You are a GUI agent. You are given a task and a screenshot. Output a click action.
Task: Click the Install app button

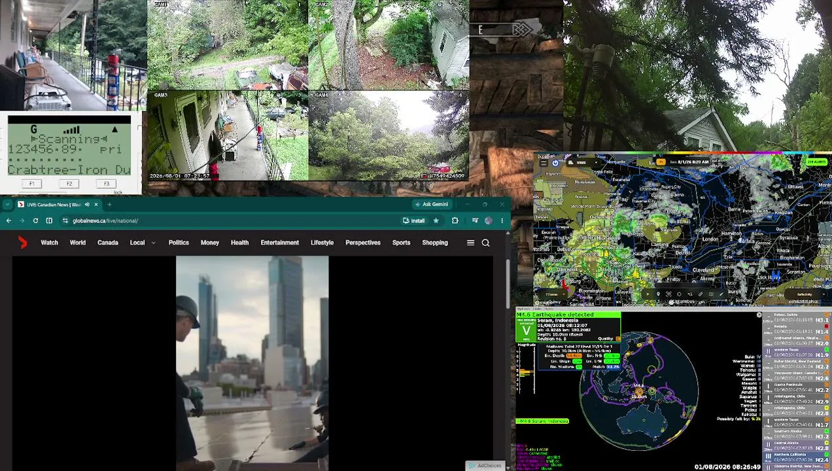[x=414, y=220]
